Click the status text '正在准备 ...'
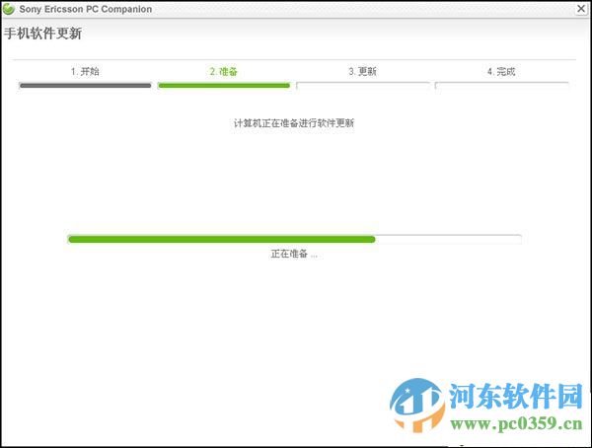 point(294,254)
